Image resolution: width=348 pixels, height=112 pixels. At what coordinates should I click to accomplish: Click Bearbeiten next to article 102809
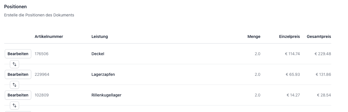click(18, 95)
